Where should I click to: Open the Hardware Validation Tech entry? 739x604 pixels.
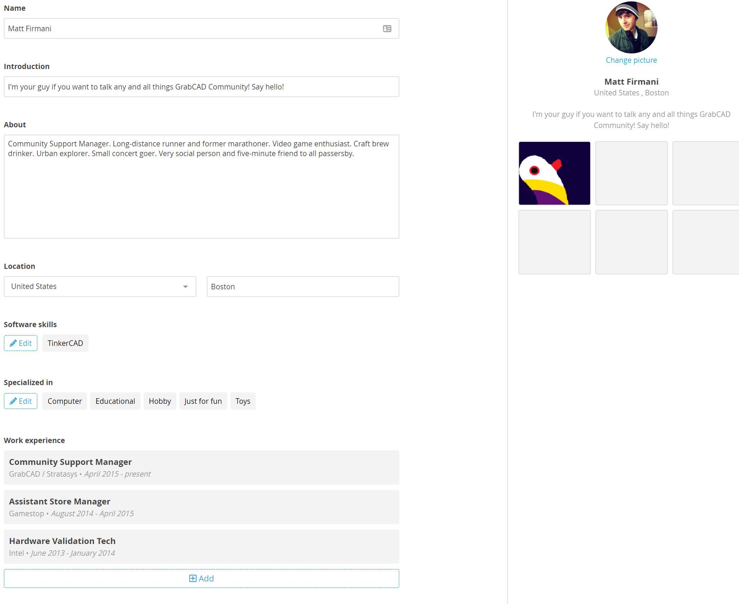pyautogui.click(x=202, y=546)
